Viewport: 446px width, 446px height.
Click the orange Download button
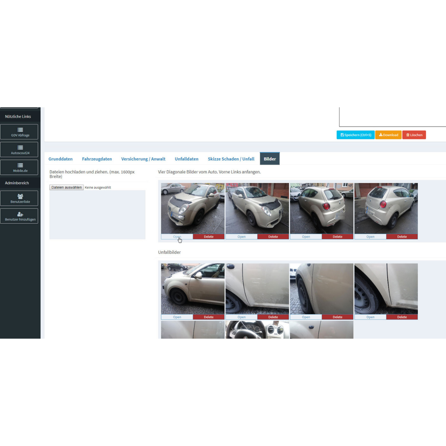click(x=388, y=135)
